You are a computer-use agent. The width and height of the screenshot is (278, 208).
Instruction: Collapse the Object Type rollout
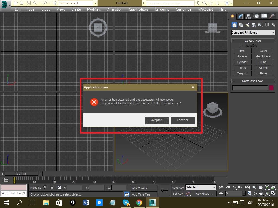(252, 41)
